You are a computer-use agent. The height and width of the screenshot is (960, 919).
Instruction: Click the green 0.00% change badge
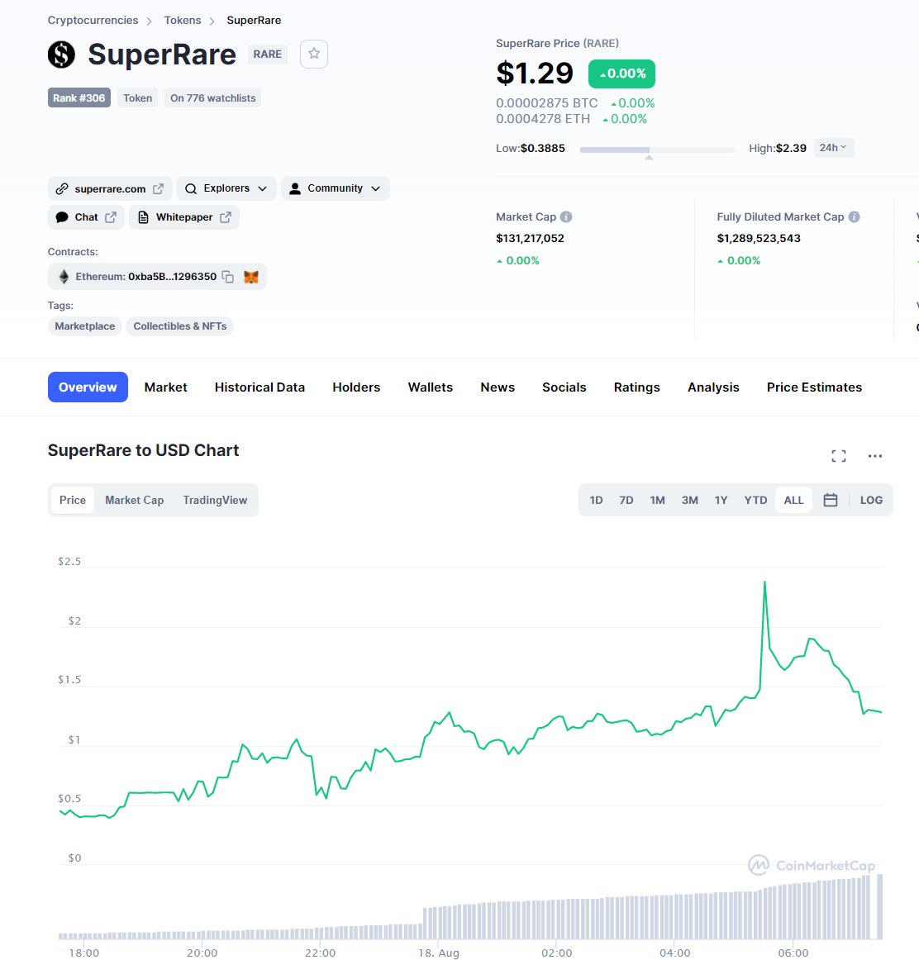point(621,74)
